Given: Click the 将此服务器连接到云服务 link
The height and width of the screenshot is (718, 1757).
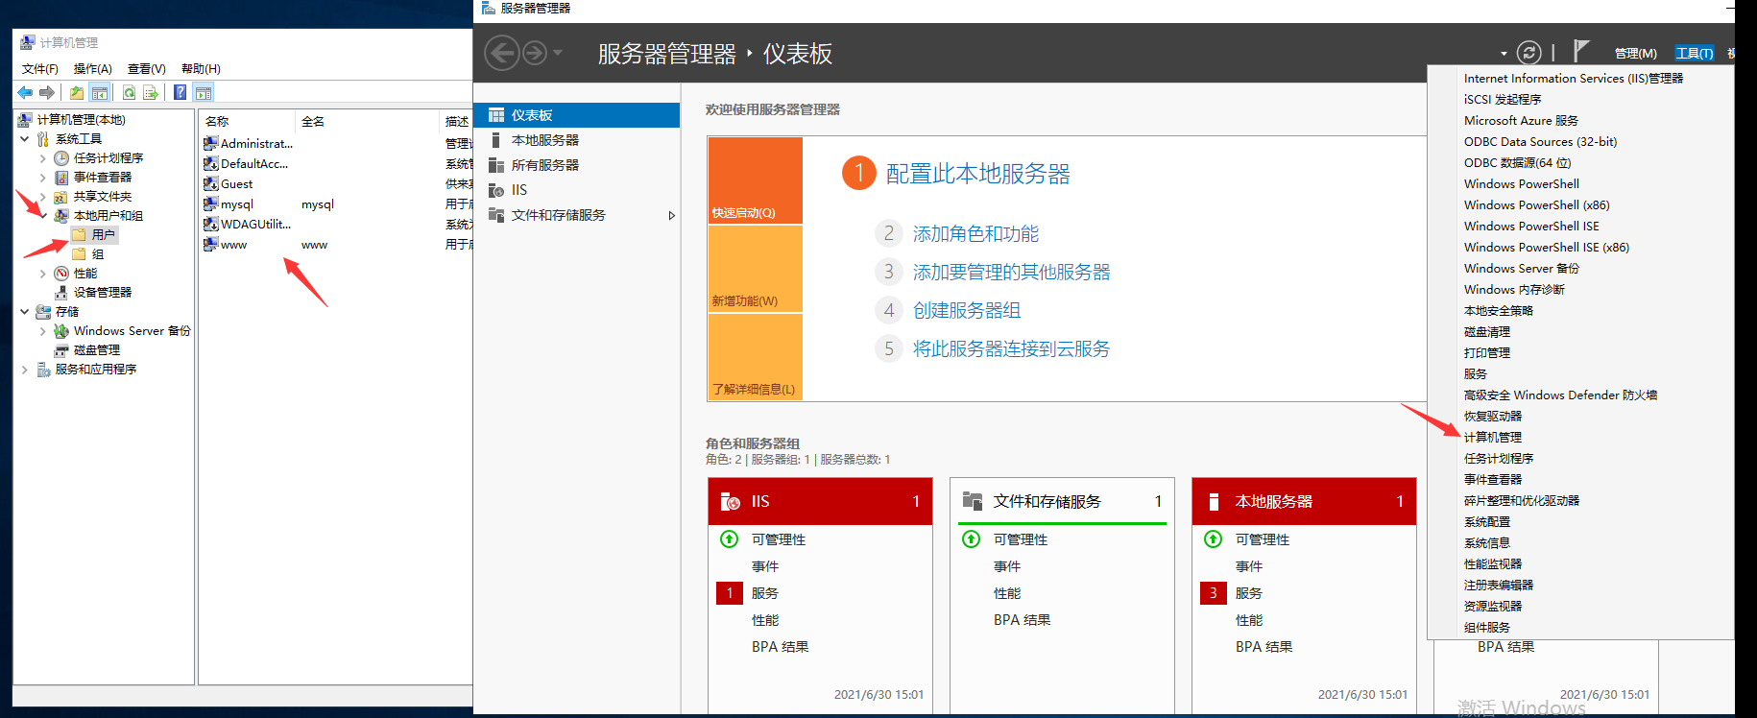Looking at the screenshot, I should click(x=1011, y=348).
